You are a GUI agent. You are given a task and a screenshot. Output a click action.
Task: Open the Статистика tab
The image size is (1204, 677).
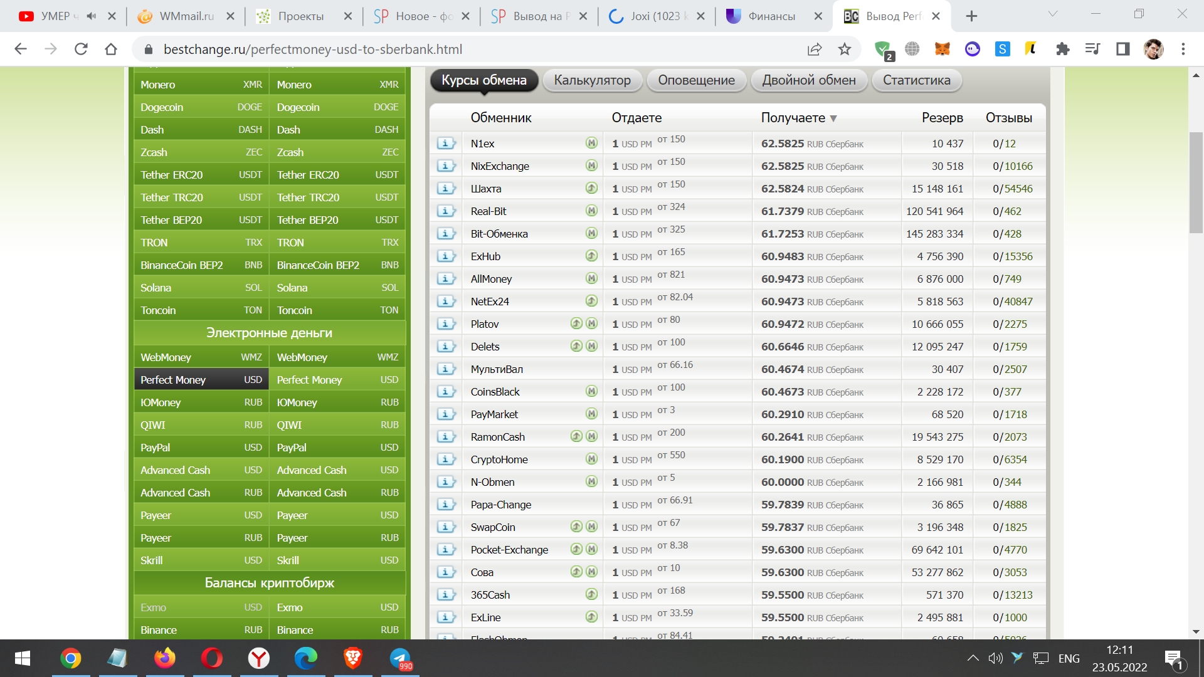[916, 80]
